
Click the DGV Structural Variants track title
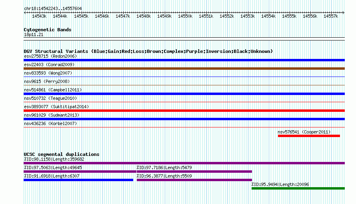[148, 51]
